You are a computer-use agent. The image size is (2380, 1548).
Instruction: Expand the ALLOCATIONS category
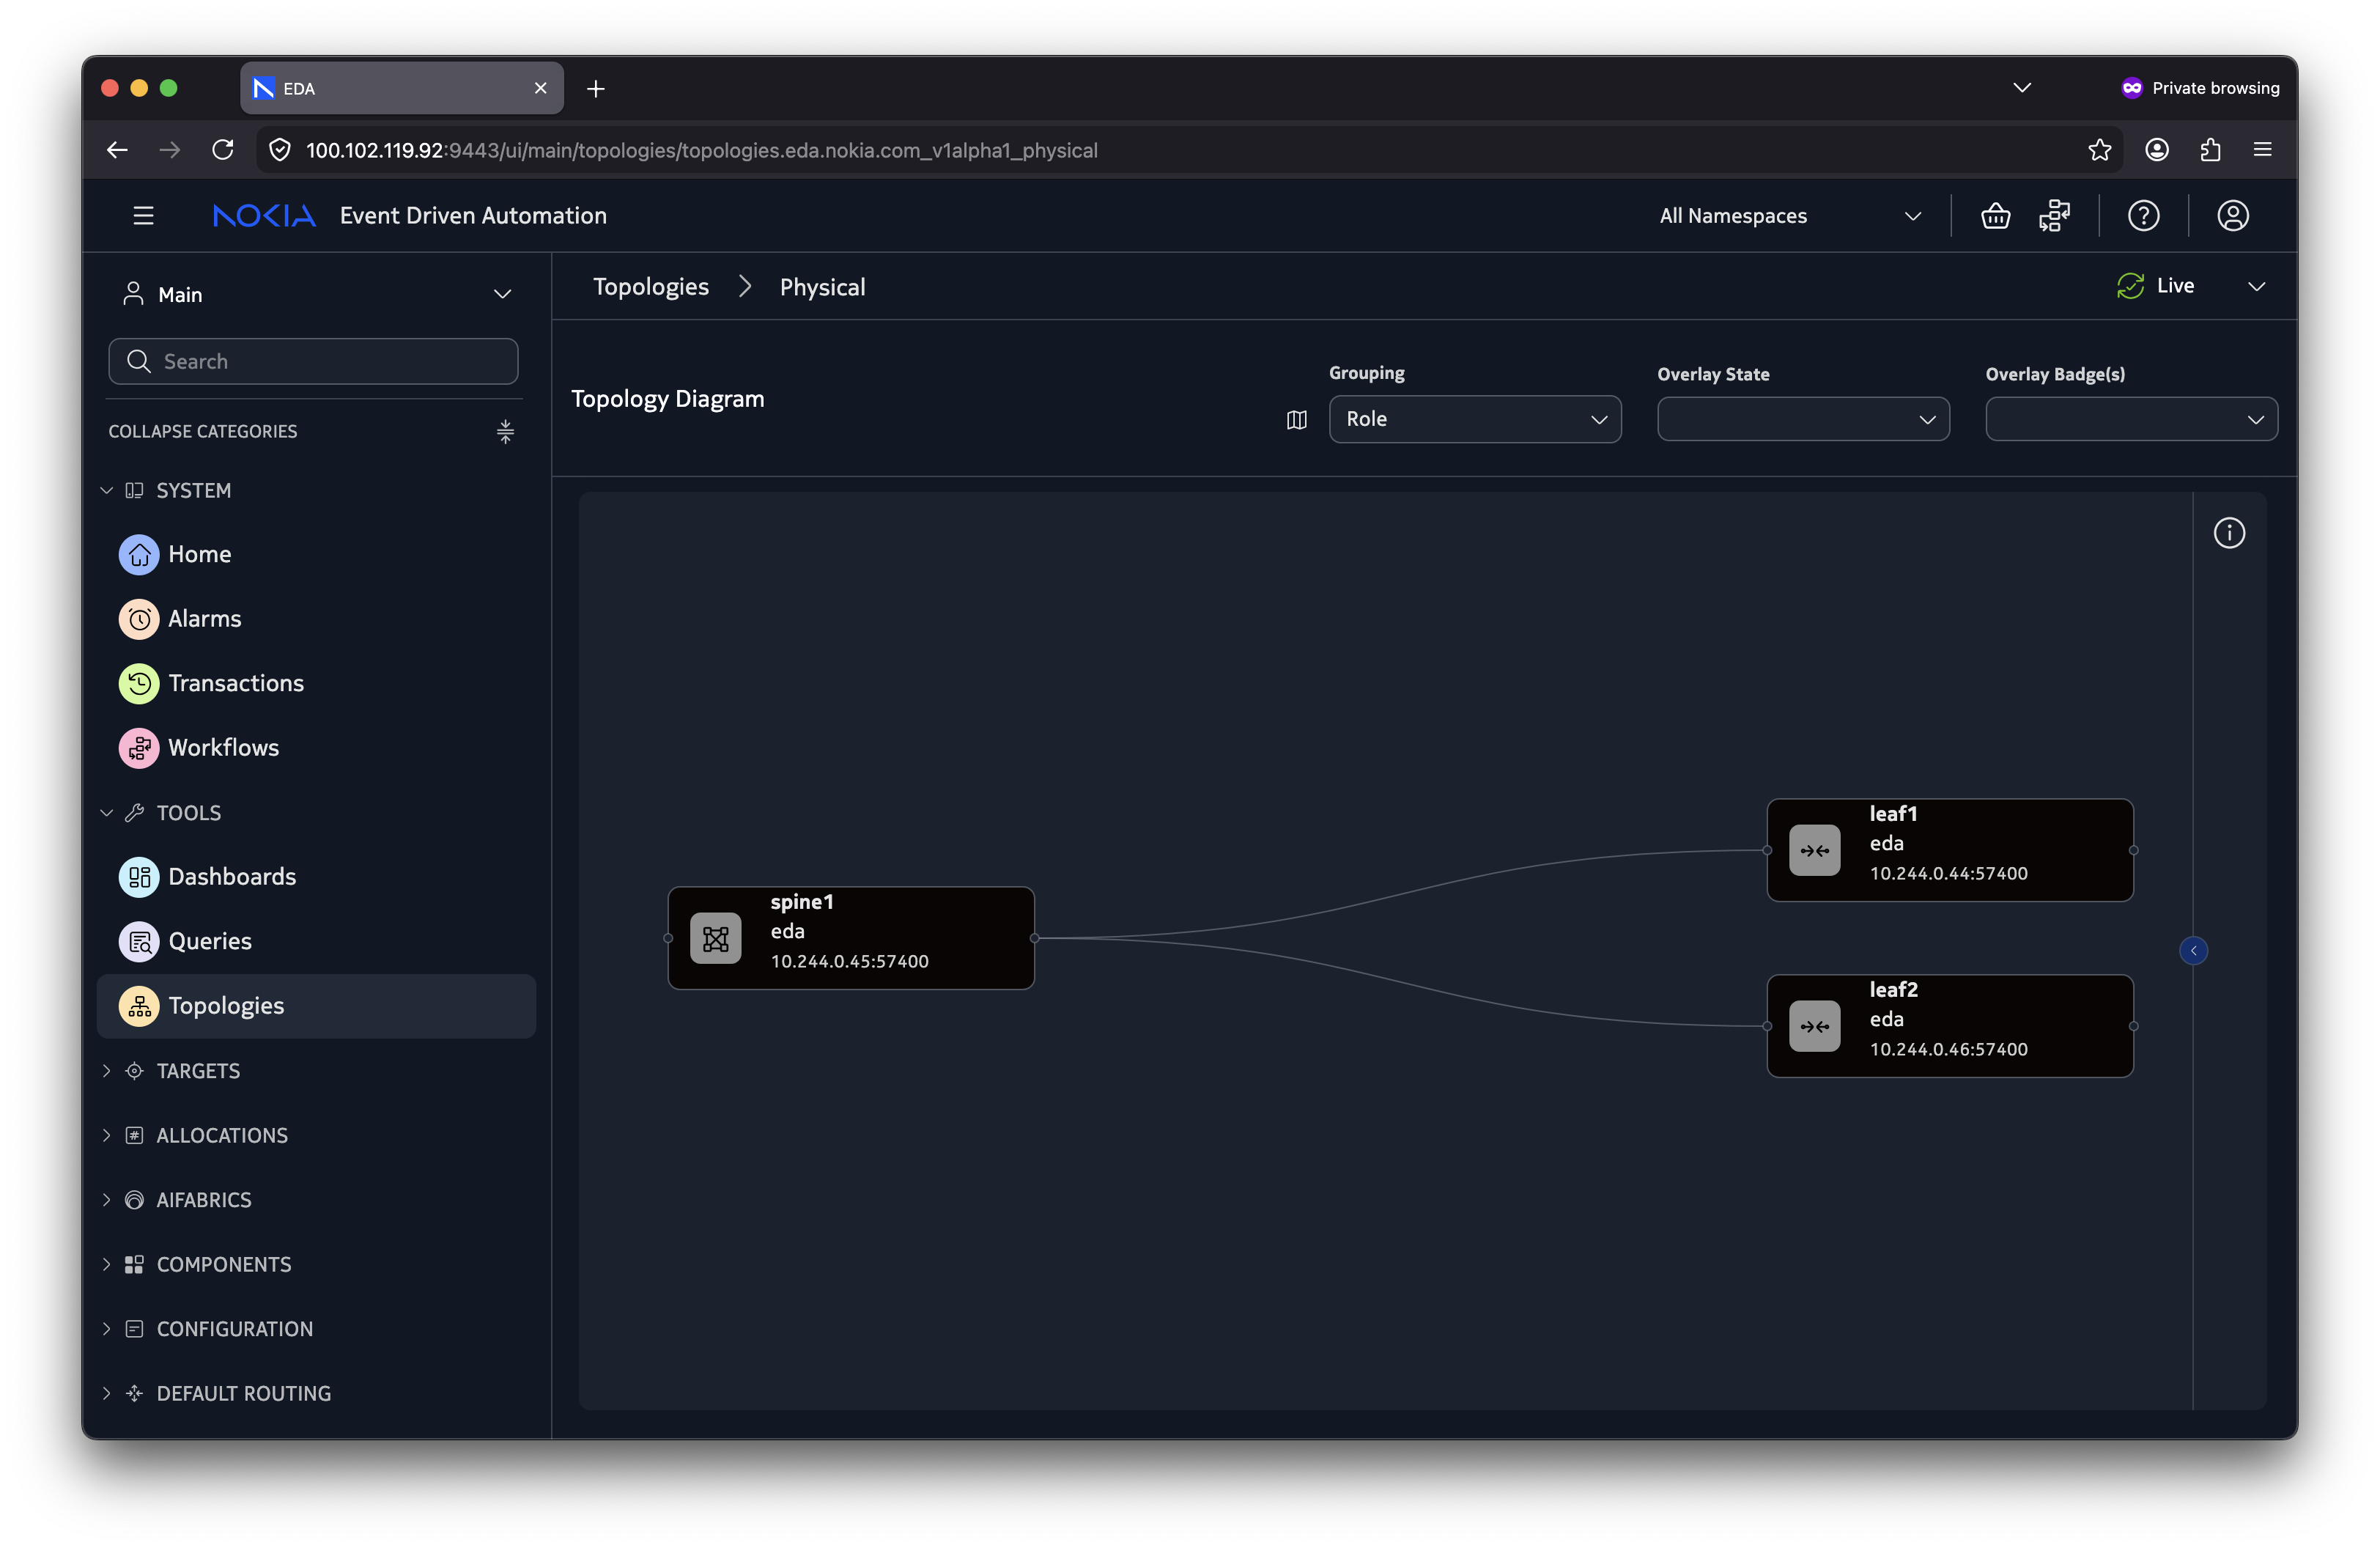coord(106,1136)
